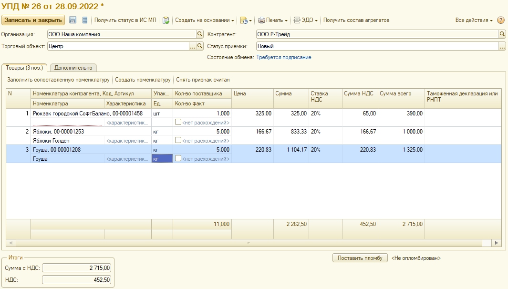Click the save (floppy disk) icon
The width and height of the screenshot is (508, 289).
tap(73, 20)
